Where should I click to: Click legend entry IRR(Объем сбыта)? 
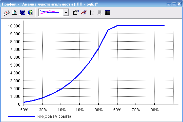pyautogui.click(x=54, y=116)
